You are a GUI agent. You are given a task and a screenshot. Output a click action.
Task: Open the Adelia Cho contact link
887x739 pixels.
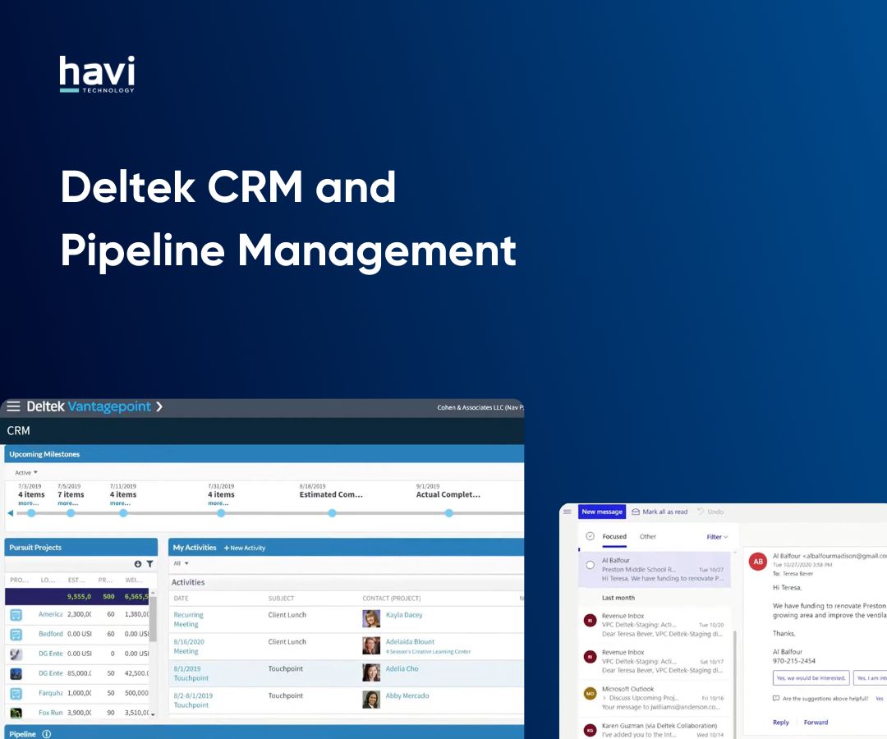click(x=402, y=668)
